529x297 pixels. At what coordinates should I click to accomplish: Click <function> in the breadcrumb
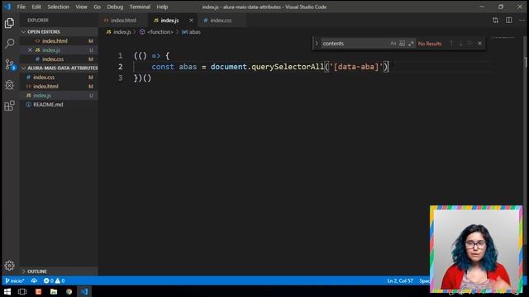coord(156,32)
